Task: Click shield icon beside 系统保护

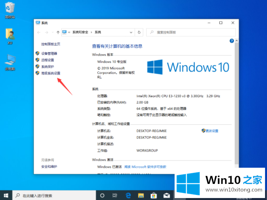Action: point(37,66)
